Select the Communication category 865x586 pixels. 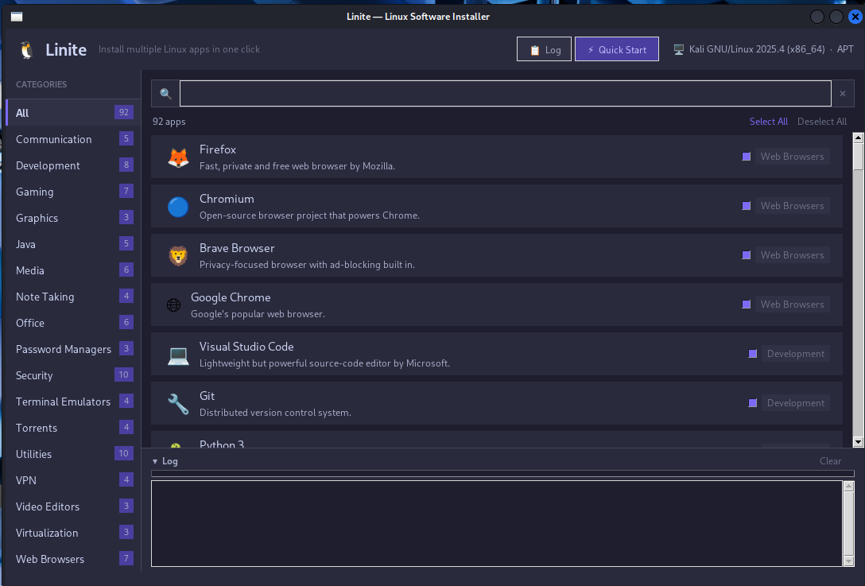click(72, 139)
